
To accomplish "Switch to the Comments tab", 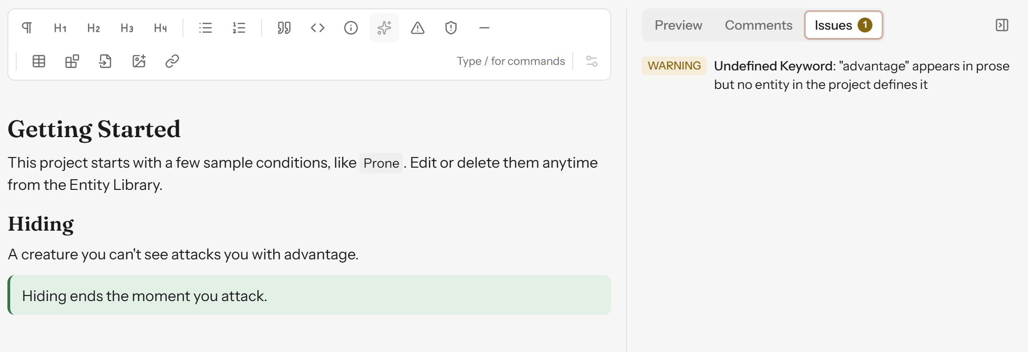I will (758, 25).
